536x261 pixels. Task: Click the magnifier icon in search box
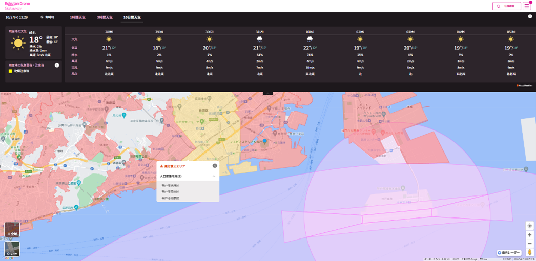[499, 6]
